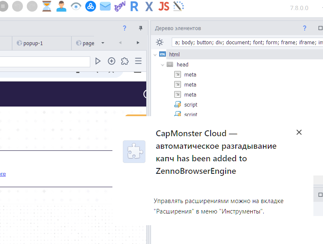323x244 pixels.
Task: Click the blue circular hub icon
Action: click(90, 6)
